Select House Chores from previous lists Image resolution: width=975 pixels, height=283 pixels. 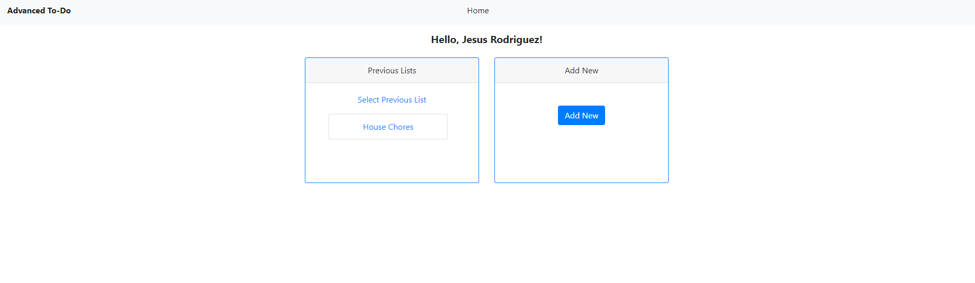(x=388, y=127)
